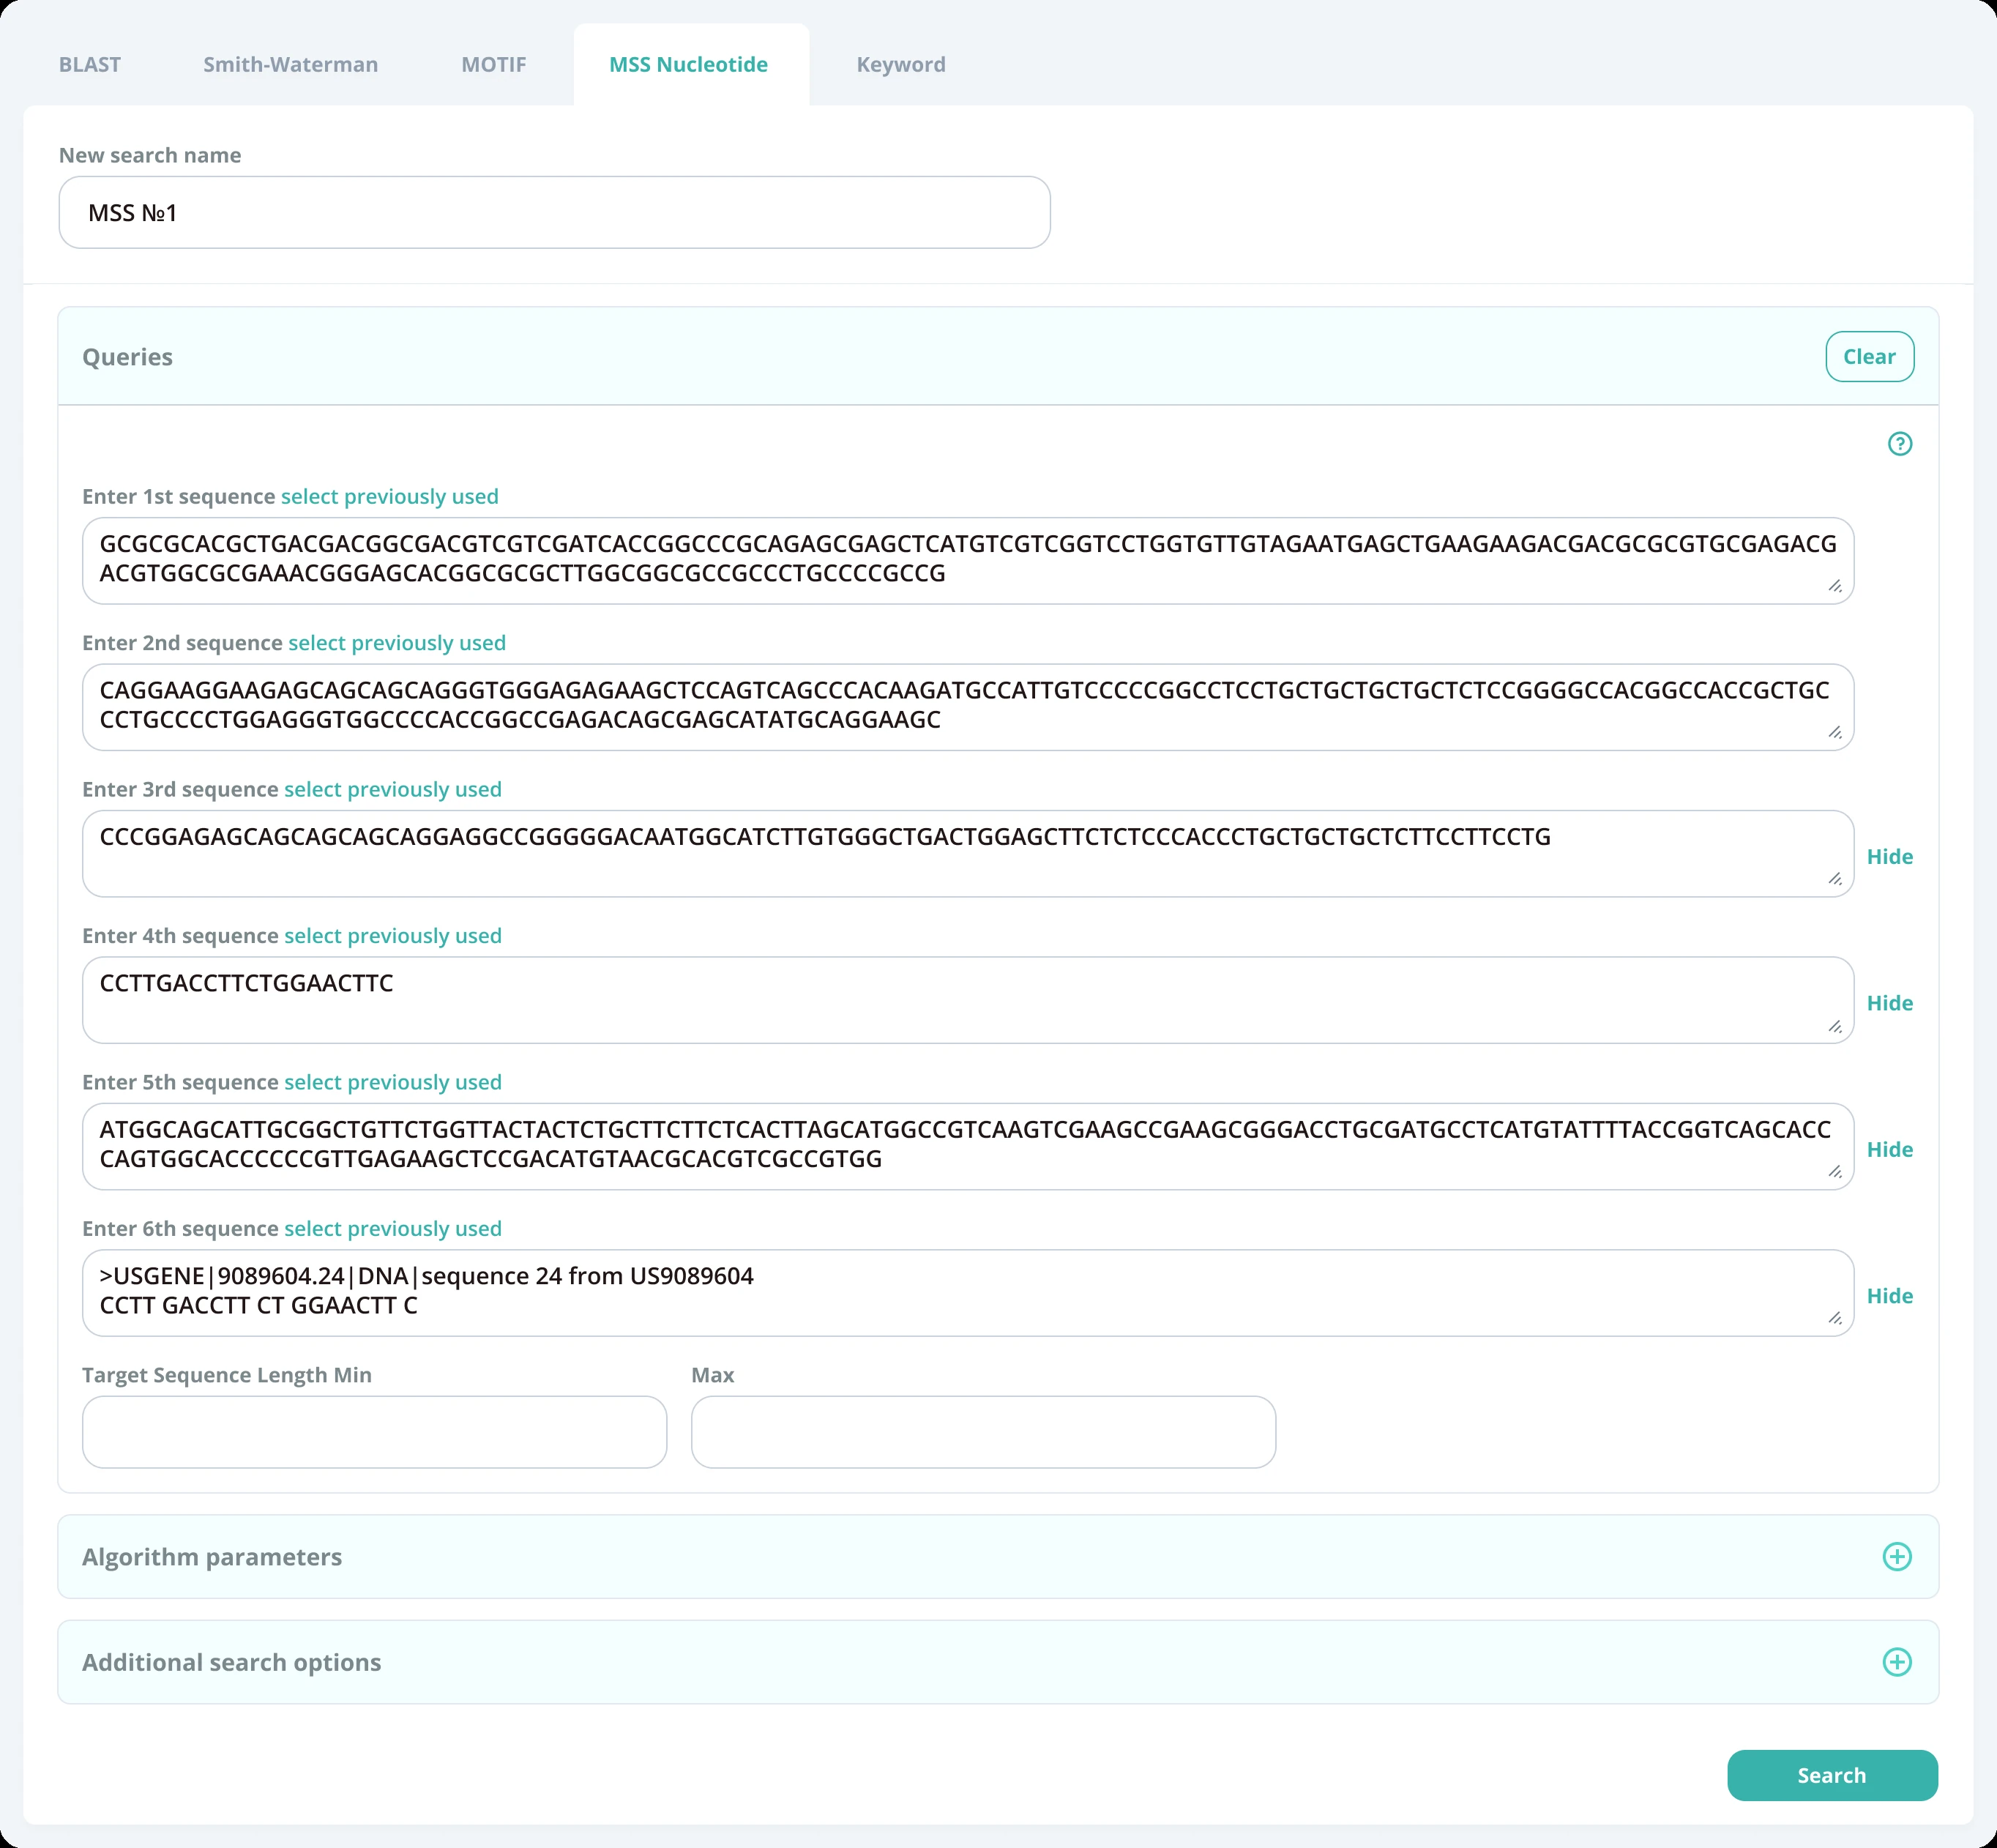This screenshot has width=1997, height=1848.
Task: Expand Algorithm parameters with plus icon
Action: click(1896, 1556)
